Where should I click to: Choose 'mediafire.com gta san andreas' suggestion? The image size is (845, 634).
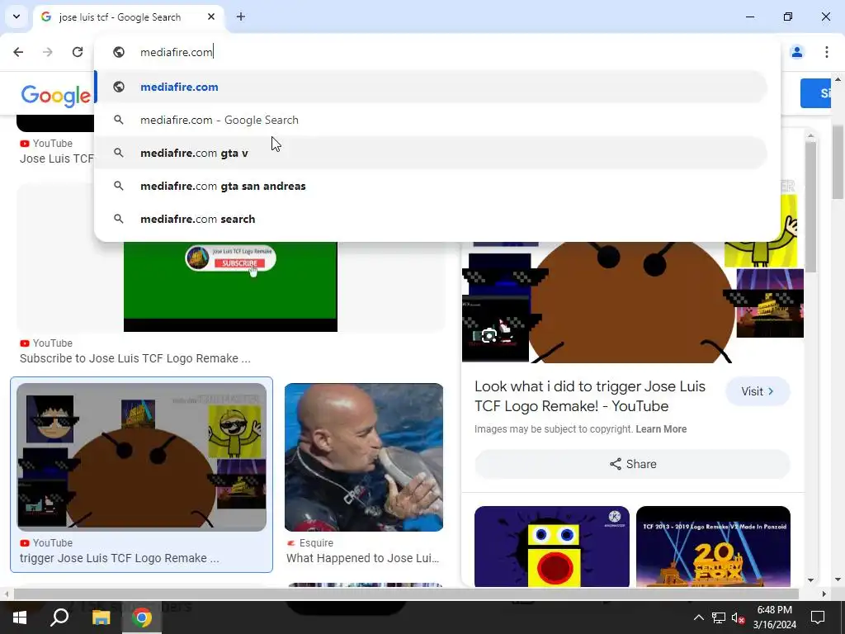click(431, 186)
